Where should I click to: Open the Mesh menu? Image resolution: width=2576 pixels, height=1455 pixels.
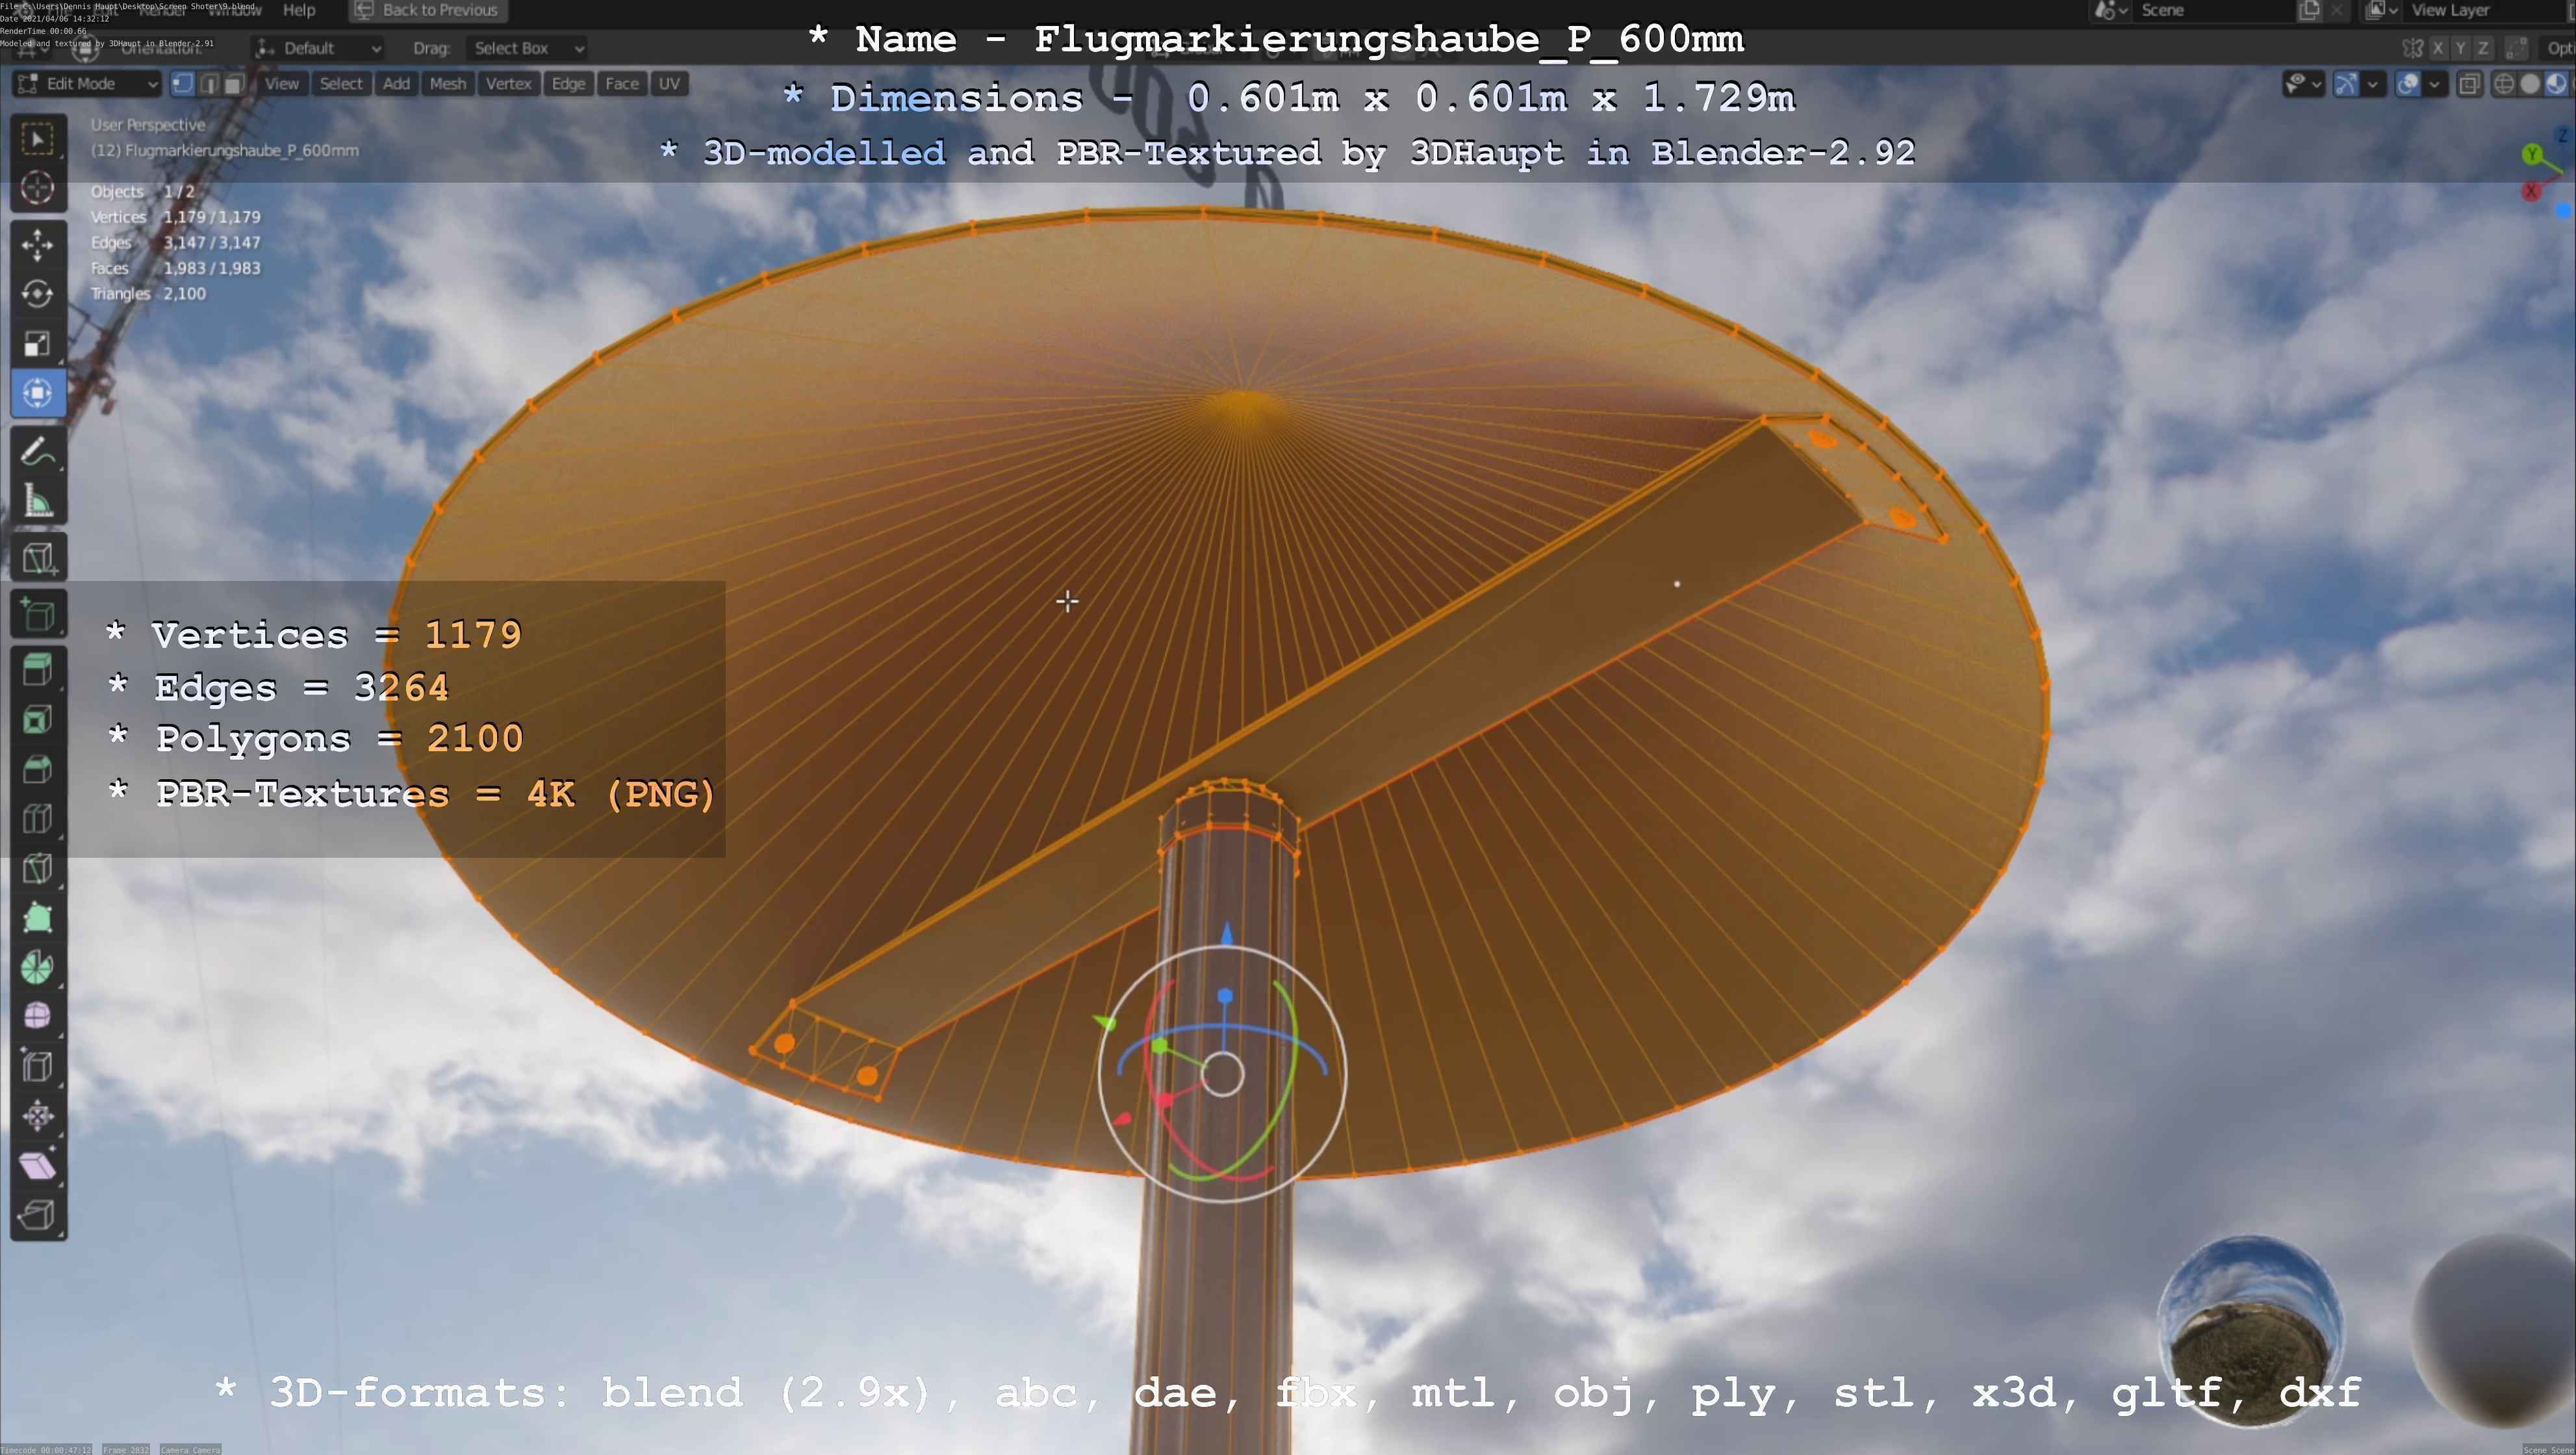point(447,84)
